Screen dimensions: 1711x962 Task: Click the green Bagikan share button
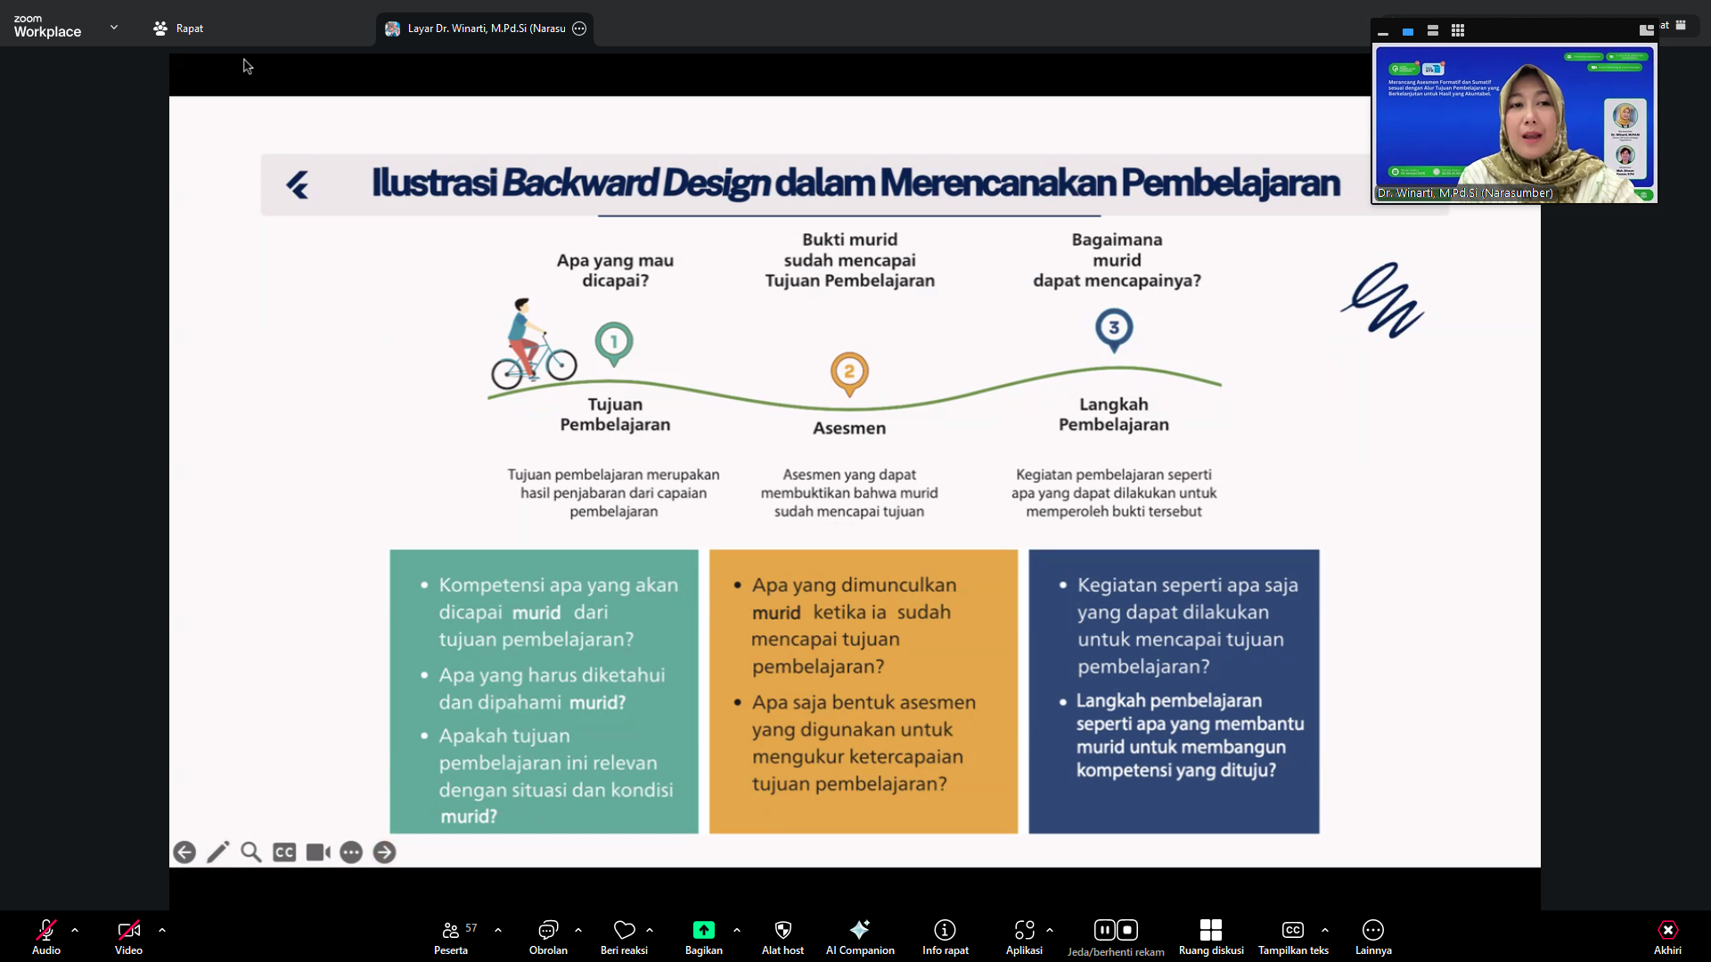[704, 936]
